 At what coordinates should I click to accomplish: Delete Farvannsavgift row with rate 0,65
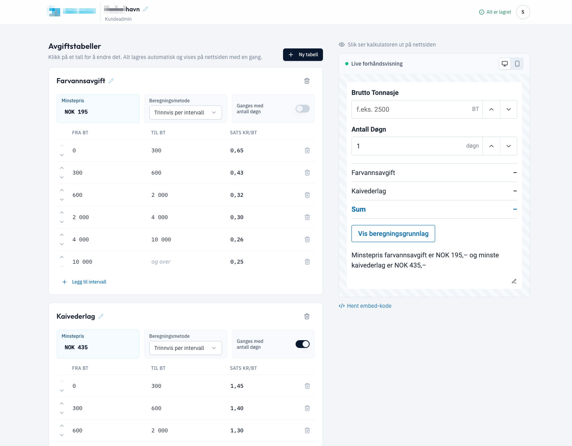point(307,150)
